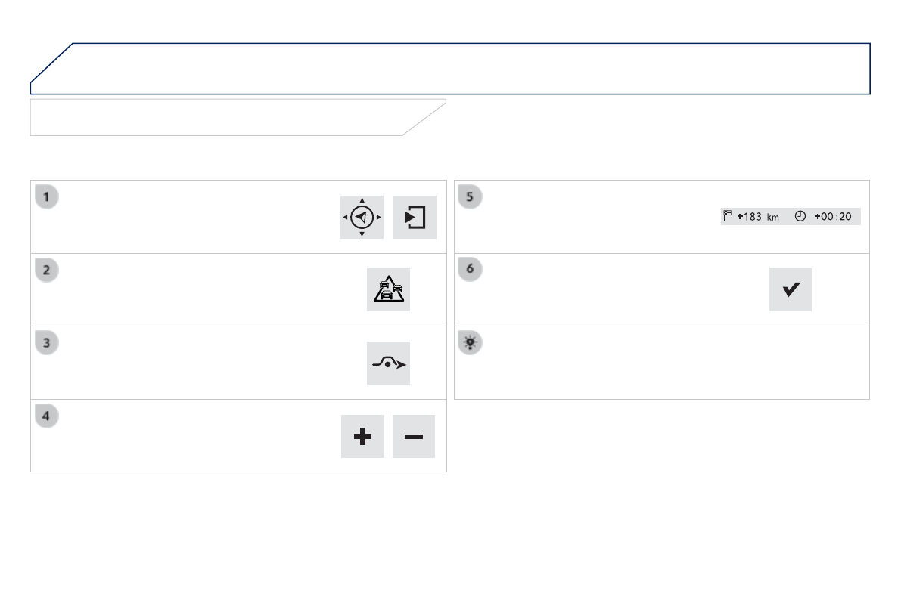Click the lightbulb tip icon
The height and width of the screenshot is (600, 901).
click(x=471, y=344)
